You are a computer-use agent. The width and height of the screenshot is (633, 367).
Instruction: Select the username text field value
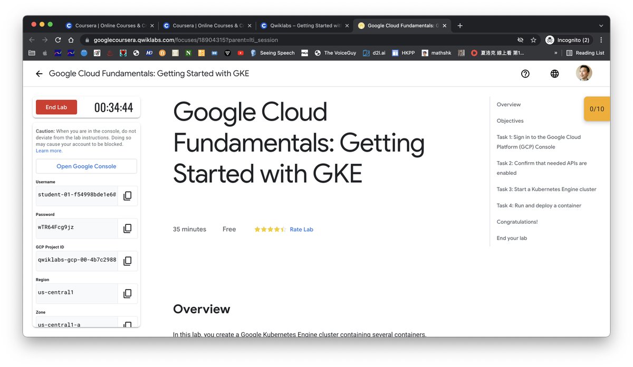point(76,195)
